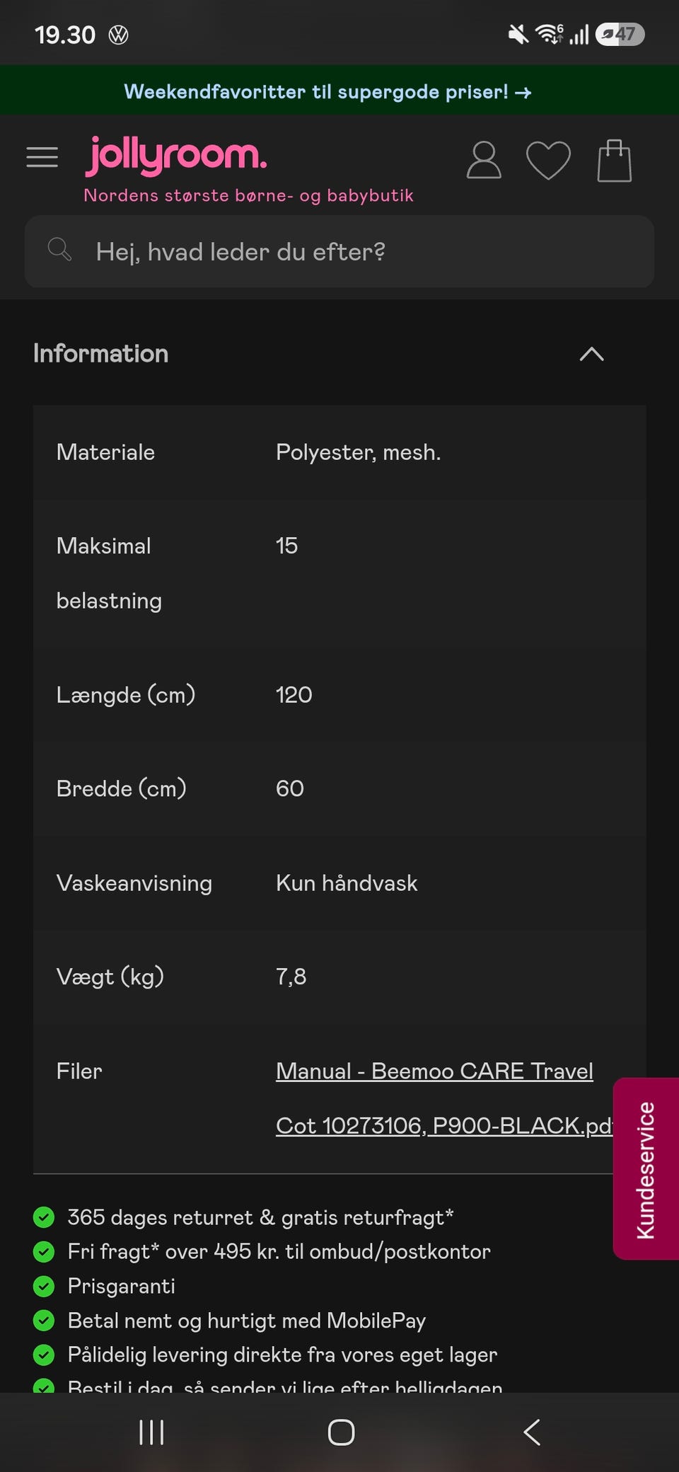Tap 'Betal nemt og hurtigt med MobilePay' line

coord(247,1321)
